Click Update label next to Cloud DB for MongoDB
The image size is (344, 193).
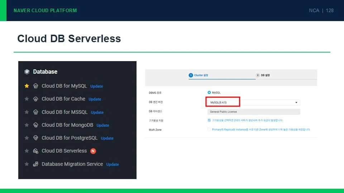pos(103,125)
